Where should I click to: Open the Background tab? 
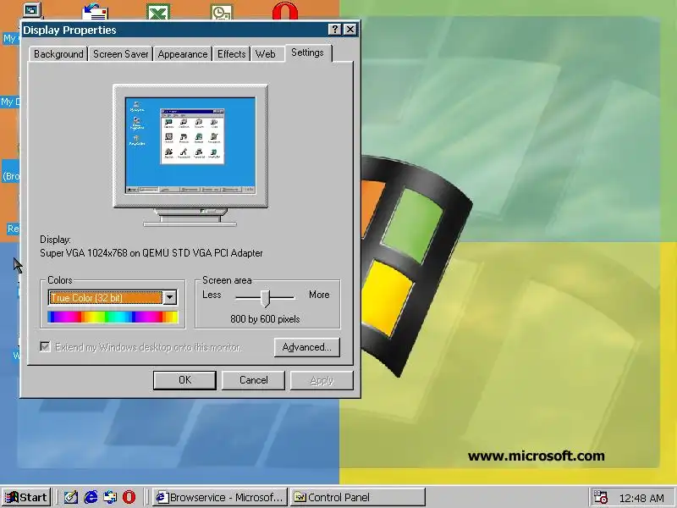pos(58,54)
